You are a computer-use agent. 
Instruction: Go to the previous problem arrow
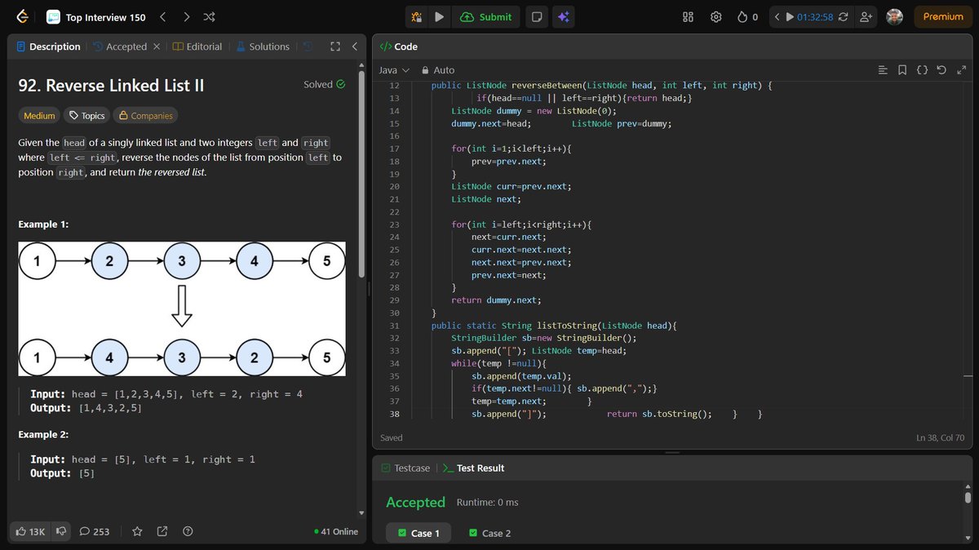[162, 16]
